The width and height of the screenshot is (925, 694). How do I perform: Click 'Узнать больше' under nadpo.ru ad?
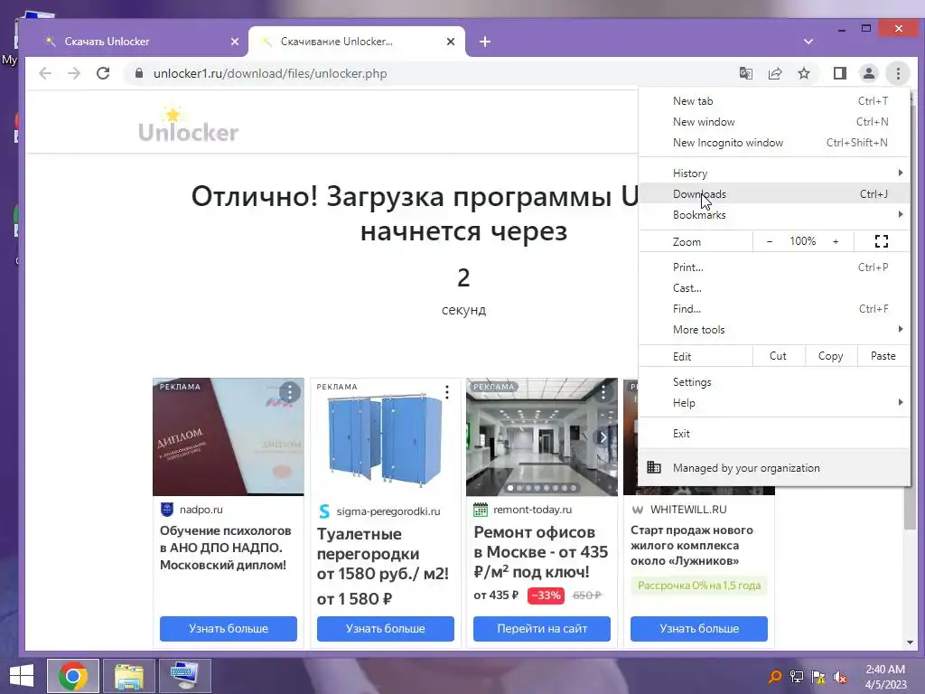click(229, 629)
